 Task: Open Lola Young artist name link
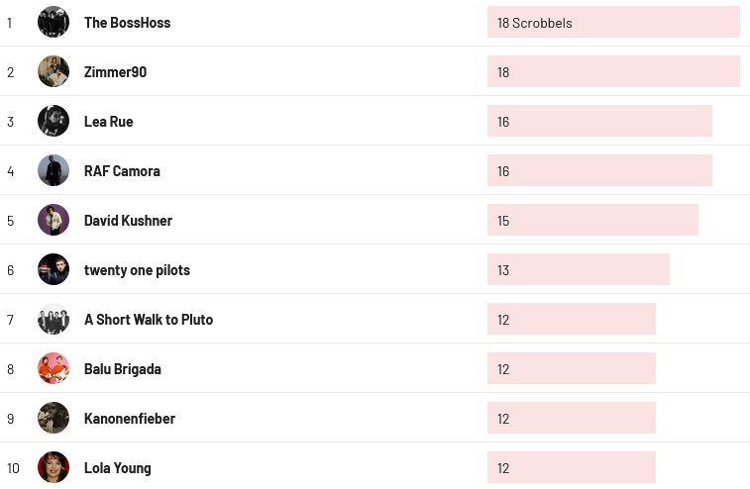pyautogui.click(x=117, y=468)
